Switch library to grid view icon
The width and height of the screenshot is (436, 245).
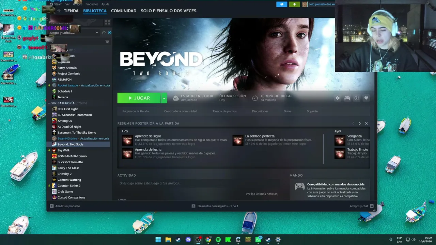coord(107,22)
